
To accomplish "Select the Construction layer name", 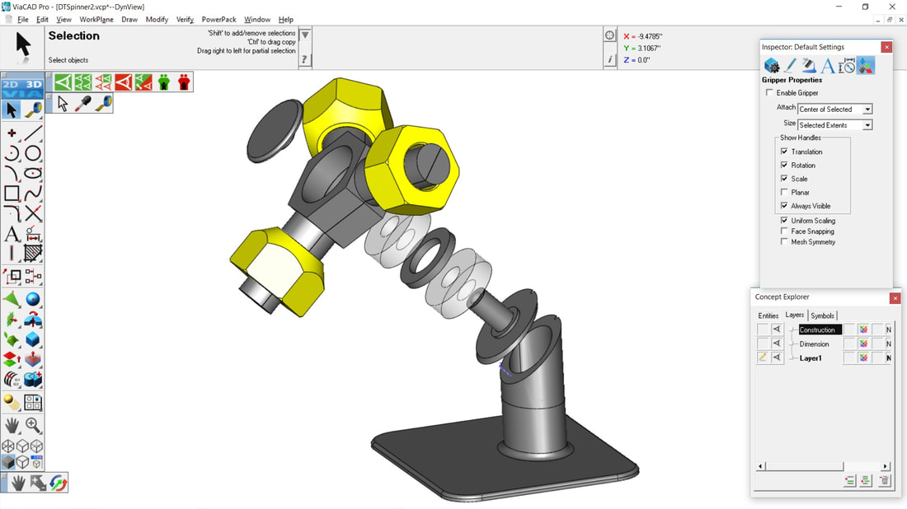I will point(820,329).
